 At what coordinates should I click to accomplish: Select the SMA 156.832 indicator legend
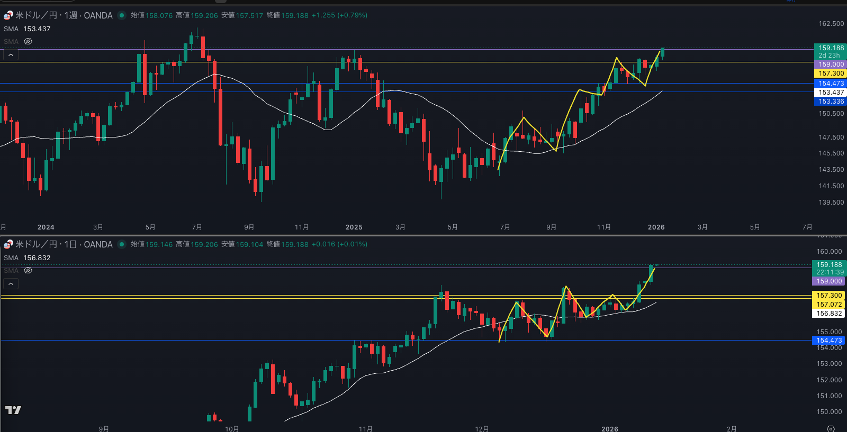click(x=27, y=258)
